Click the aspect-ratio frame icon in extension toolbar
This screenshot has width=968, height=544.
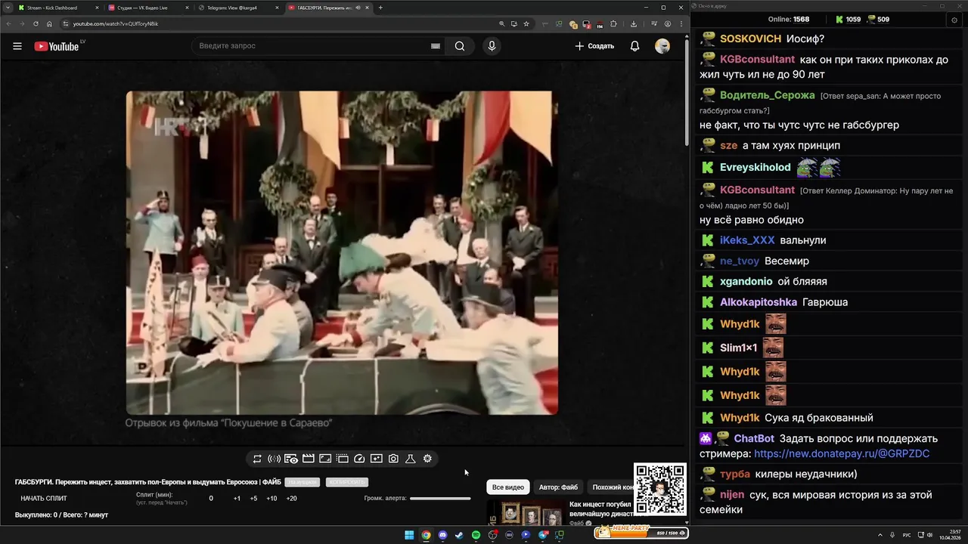[x=325, y=459]
